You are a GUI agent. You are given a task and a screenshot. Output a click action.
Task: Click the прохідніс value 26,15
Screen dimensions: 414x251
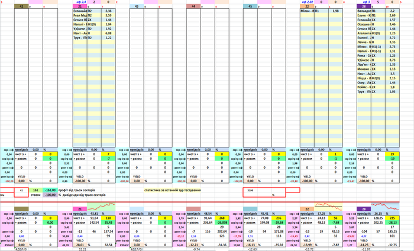[378, 214]
